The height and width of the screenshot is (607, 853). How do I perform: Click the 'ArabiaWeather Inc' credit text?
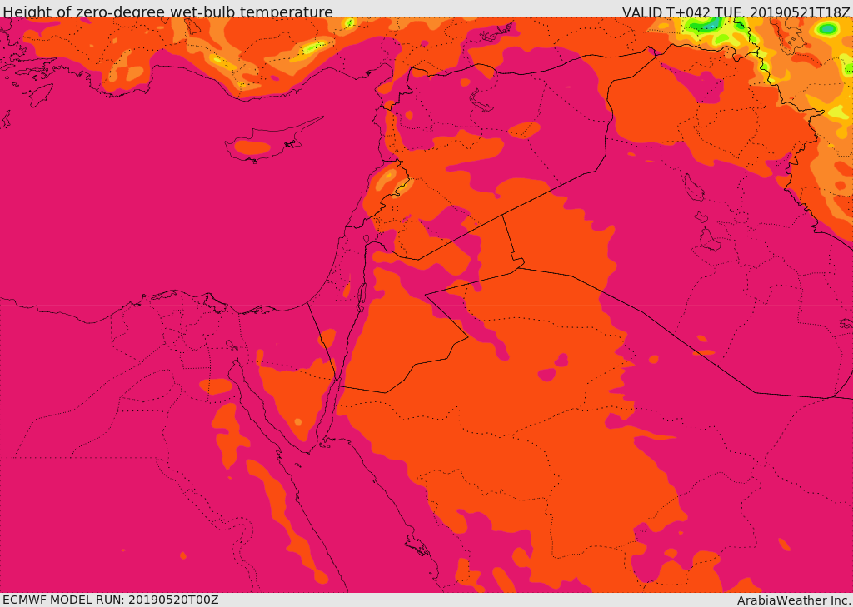[793, 600]
